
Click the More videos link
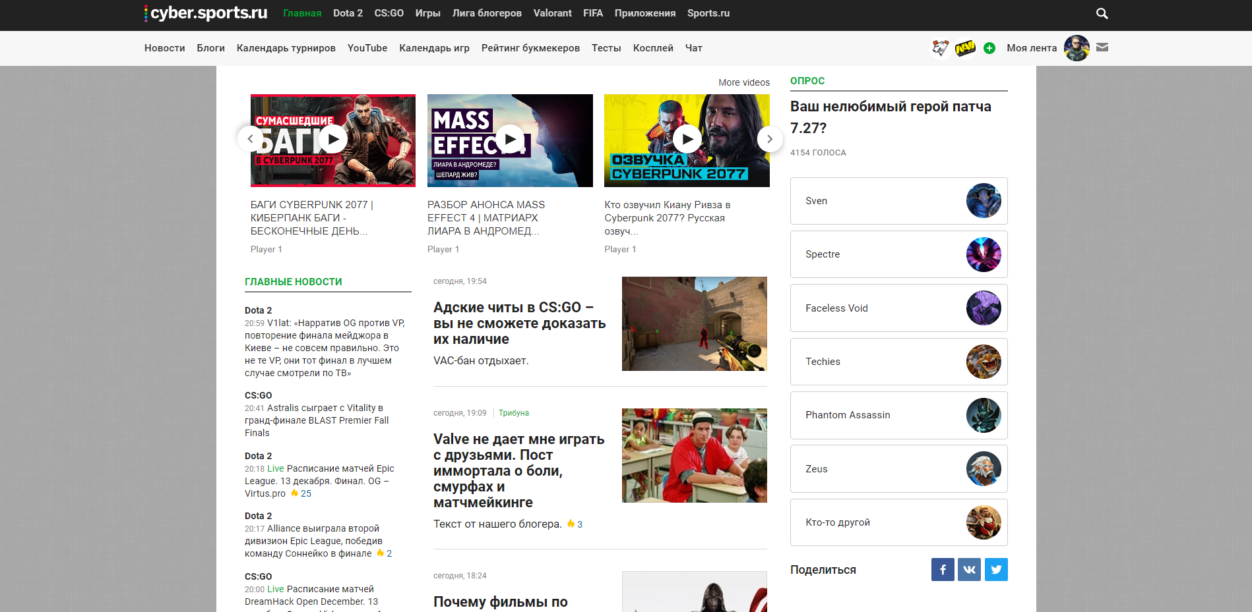(x=744, y=82)
